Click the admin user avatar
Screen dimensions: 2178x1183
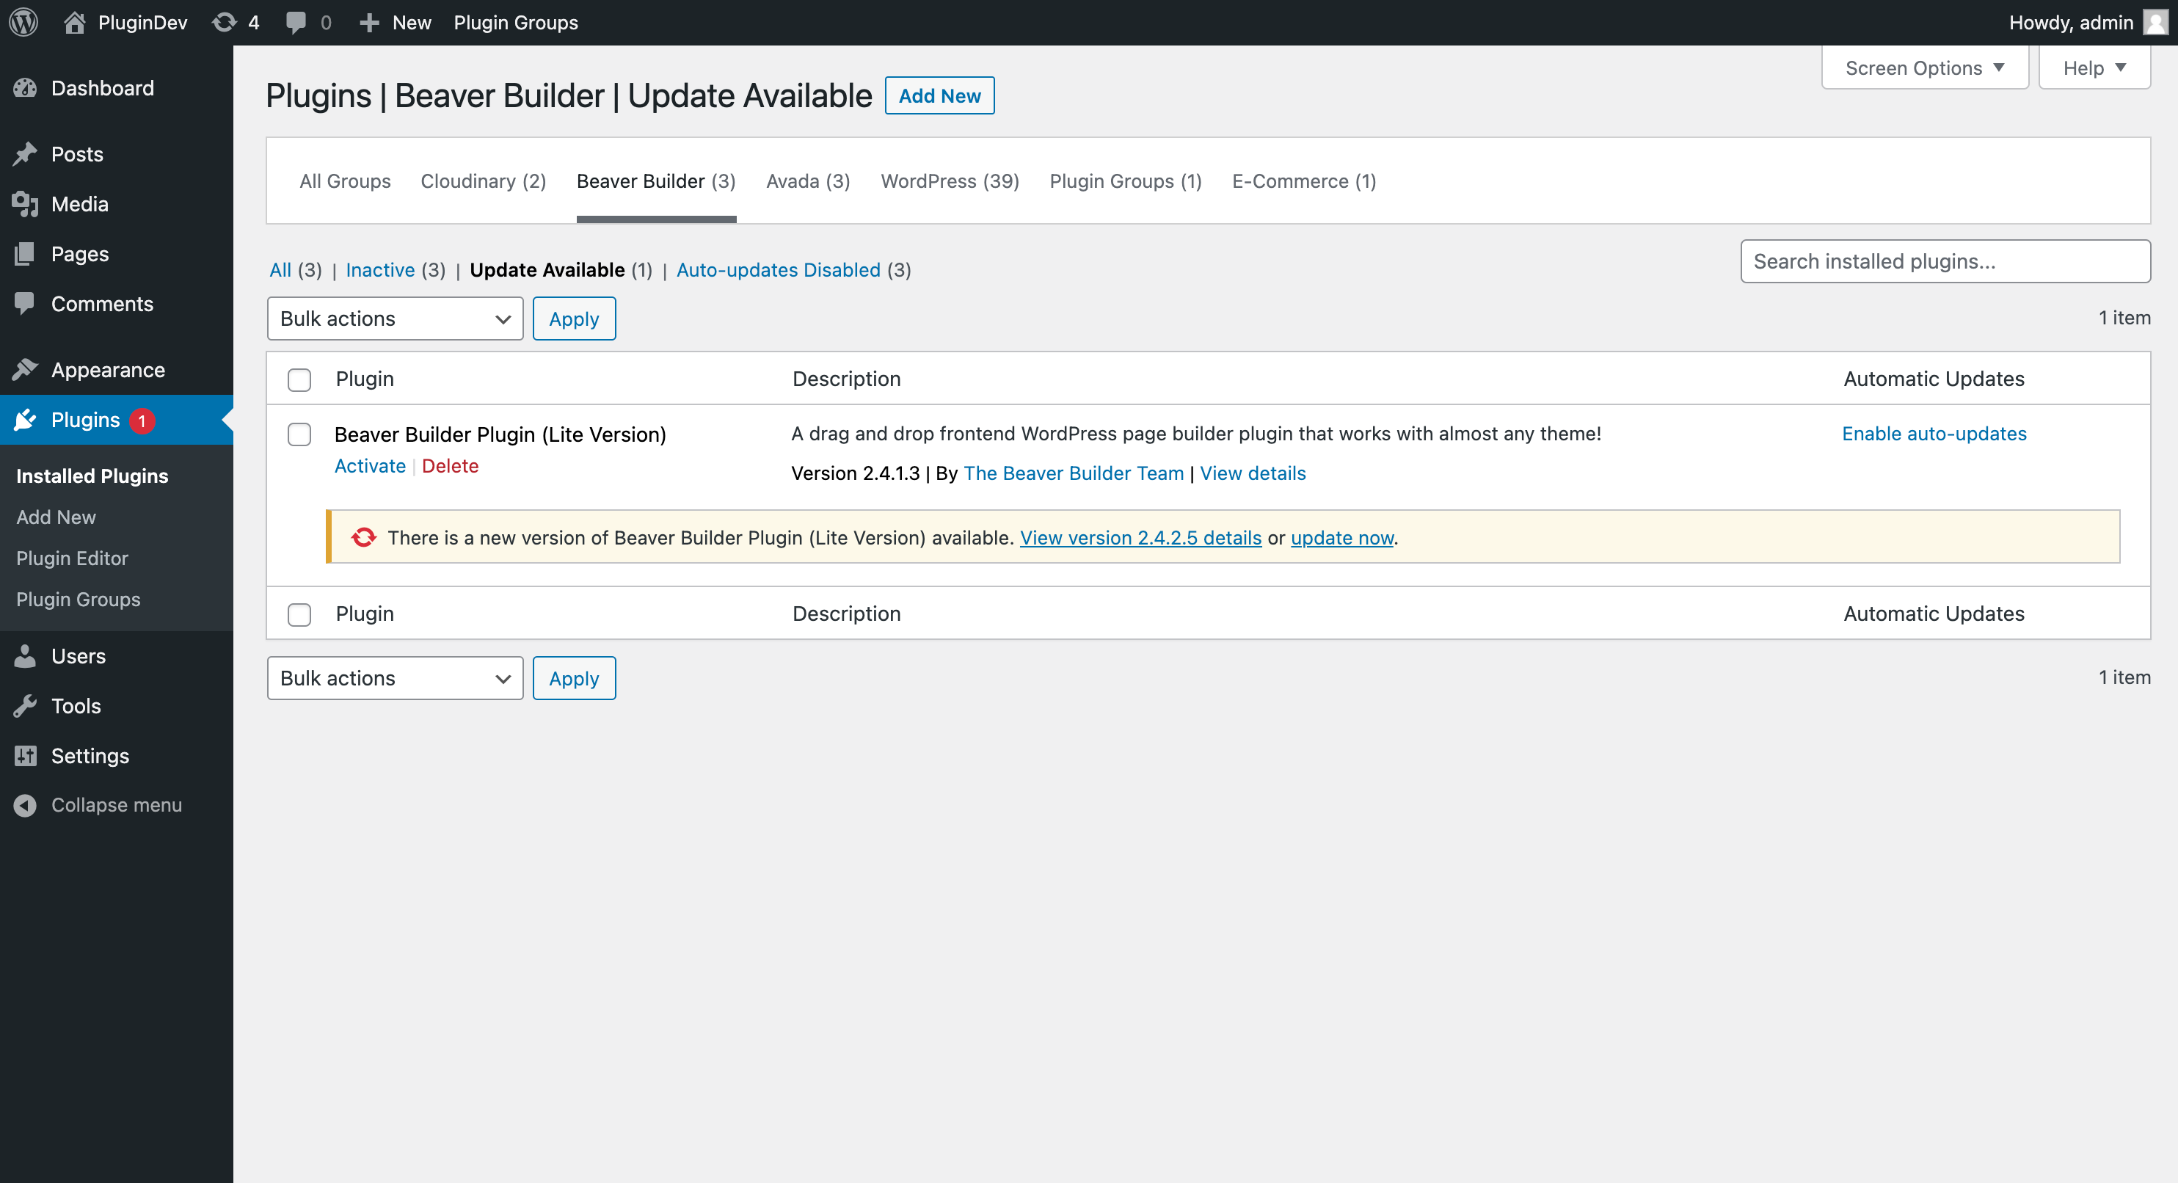[x=2155, y=23]
